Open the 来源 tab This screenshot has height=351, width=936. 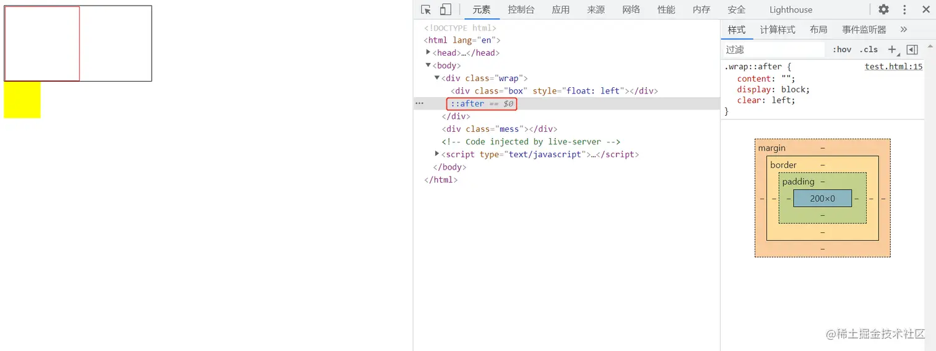pos(596,9)
